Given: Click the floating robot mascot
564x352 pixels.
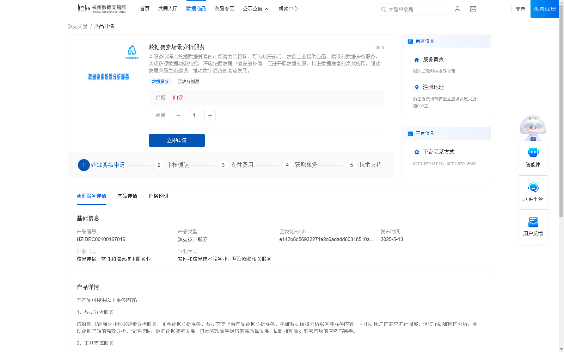Looking at the screenshot, I should click(x=533, y=128).
